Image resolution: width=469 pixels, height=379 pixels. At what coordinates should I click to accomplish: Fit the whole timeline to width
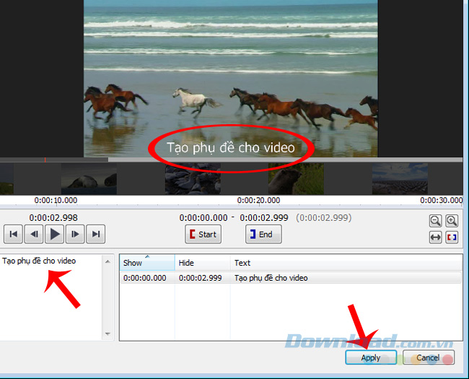click(436, 238)
